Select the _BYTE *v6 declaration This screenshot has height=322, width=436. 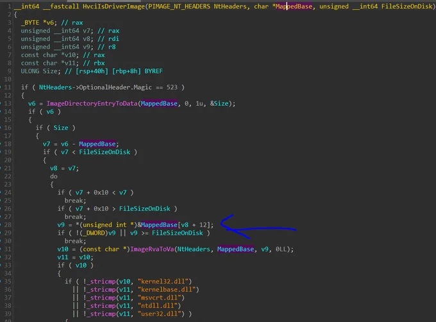[x=39, y=22]
